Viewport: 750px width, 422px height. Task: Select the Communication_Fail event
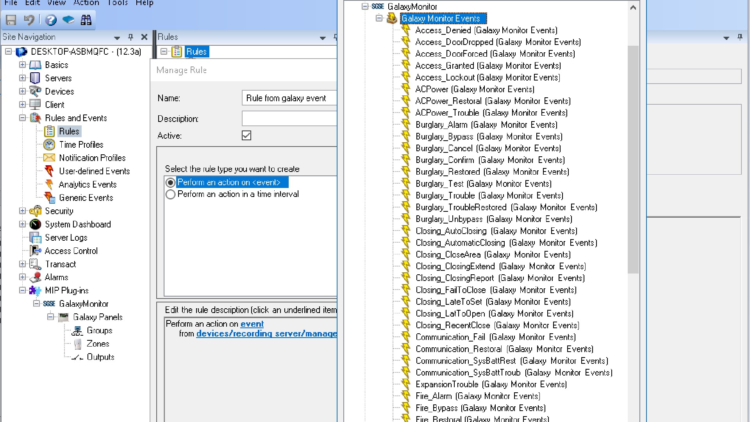[x=496, y=337]
